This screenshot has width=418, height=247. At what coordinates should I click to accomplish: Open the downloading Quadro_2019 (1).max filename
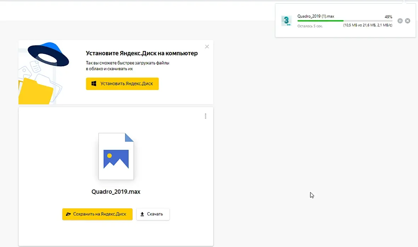[x=316, y=16]
